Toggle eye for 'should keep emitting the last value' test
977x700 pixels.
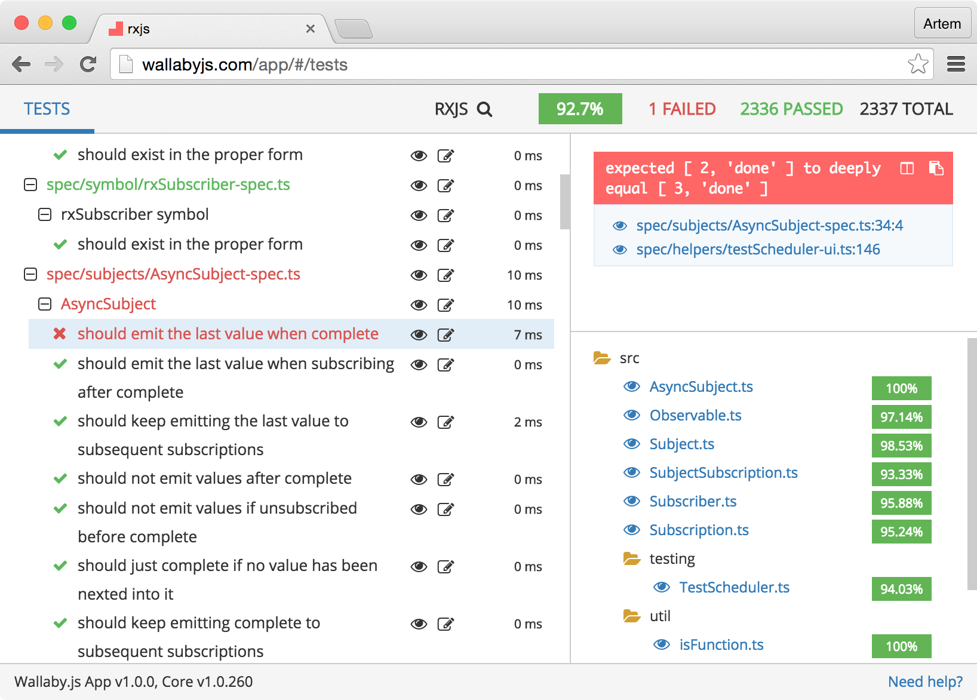click(x=419, y=422)
